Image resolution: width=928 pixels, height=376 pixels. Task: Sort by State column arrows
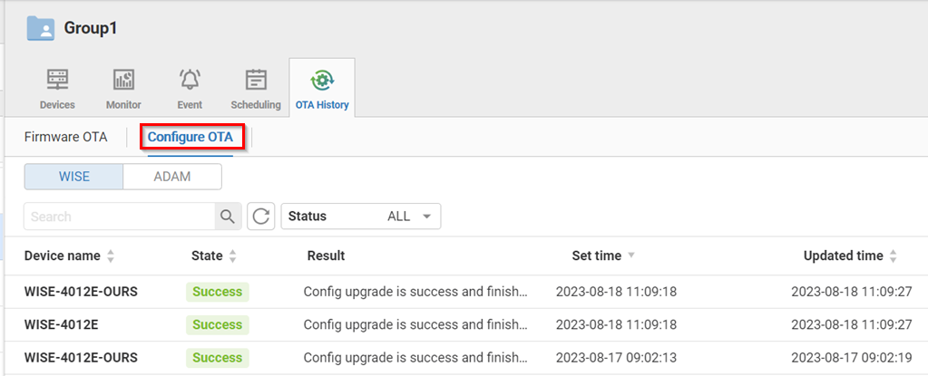coord(232,256)
